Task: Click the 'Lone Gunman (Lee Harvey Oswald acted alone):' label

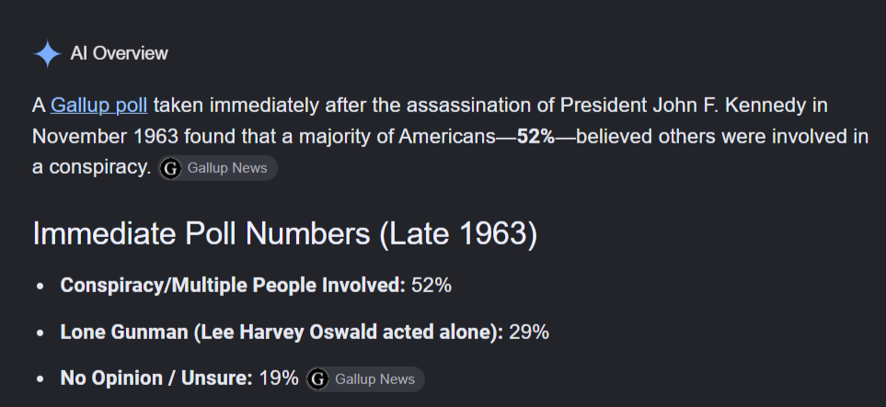Action: 282,332
